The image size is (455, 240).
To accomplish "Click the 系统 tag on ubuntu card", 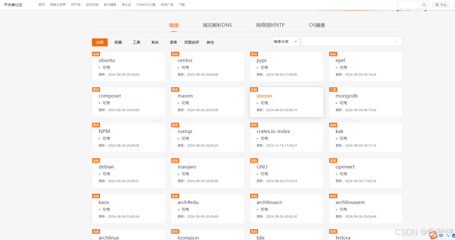I will point(96,54).
